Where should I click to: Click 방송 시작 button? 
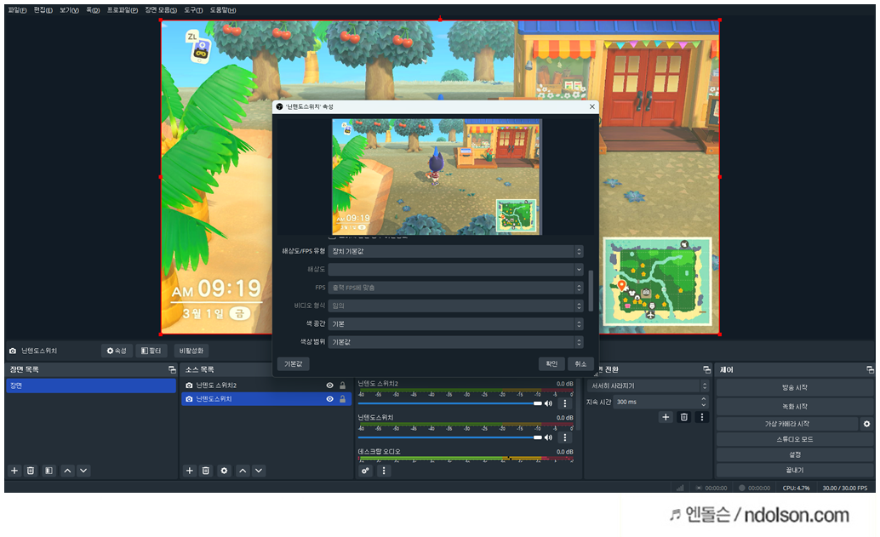795,388
